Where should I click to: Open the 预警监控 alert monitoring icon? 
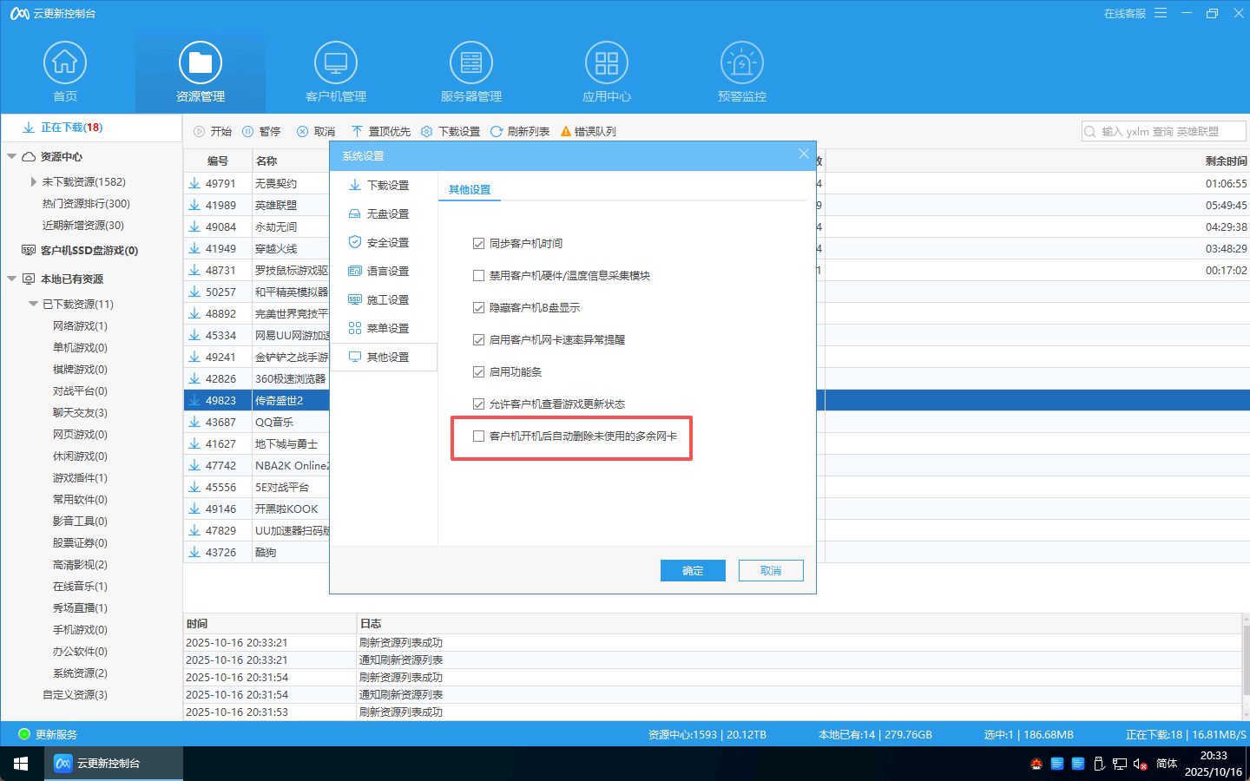tap(741, 69)
